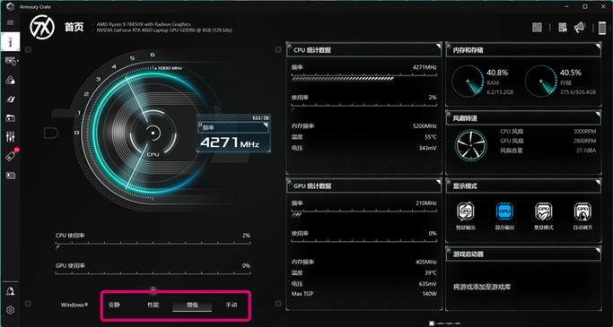The width and height of the screenshot is (613, 327).
Task: Open the Aura Sync triangle icon
Action: [x=11, y=81]
